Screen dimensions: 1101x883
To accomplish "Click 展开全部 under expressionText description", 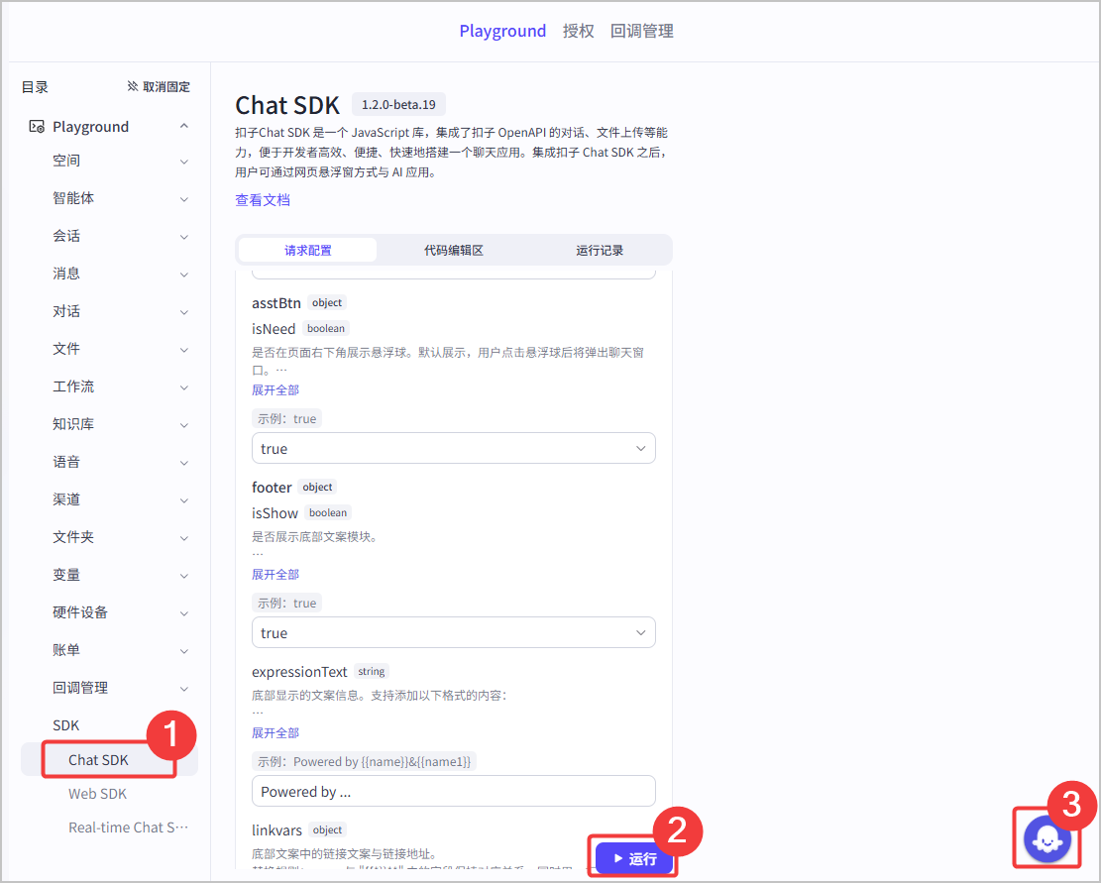I will click(275, 732).
